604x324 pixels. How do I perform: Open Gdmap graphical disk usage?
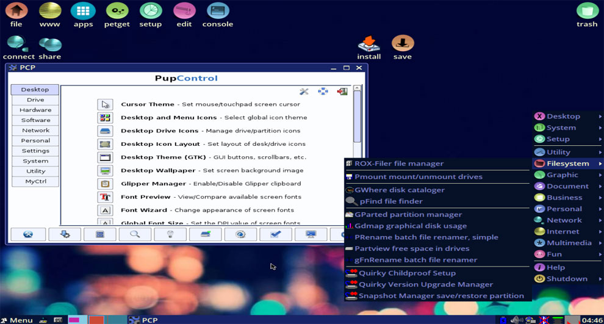(437, 226)
